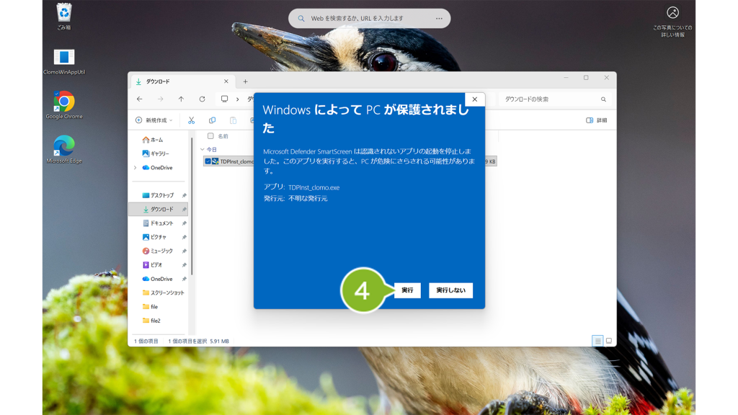Click the copy icon in toolbar
The image size is (738, 415).
pos(213,120)
